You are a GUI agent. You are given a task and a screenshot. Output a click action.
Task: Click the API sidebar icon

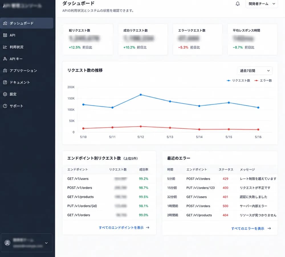pos(5,35)
